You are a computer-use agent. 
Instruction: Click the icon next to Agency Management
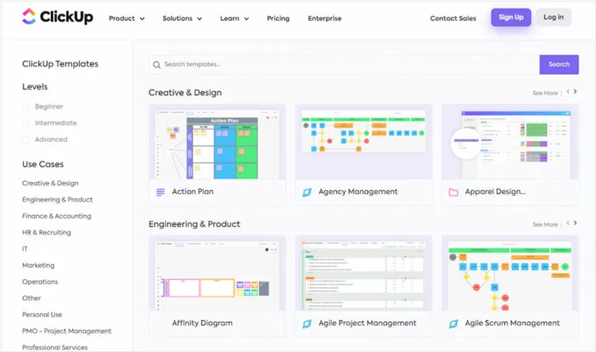tap(307, 192)
